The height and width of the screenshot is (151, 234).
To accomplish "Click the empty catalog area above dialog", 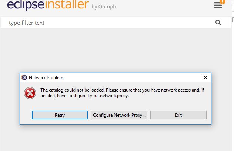I will [116, 50].
